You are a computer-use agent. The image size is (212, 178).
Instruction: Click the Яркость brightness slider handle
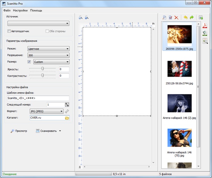[x=42, y=69]
